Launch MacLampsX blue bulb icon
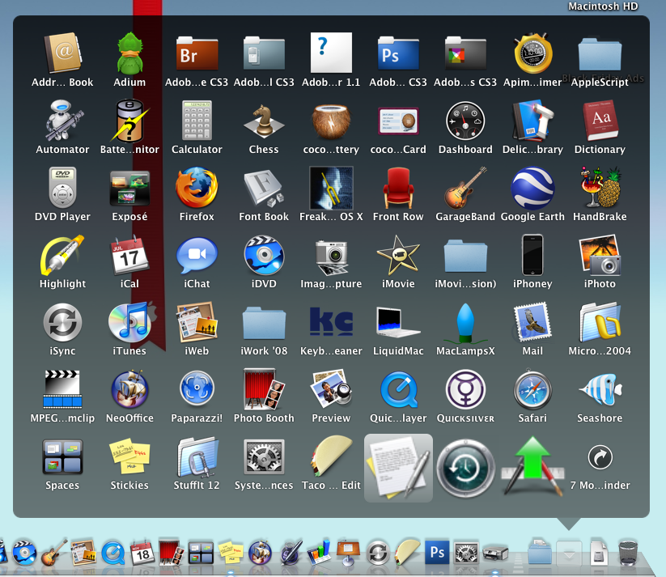 tap(465, 323)
